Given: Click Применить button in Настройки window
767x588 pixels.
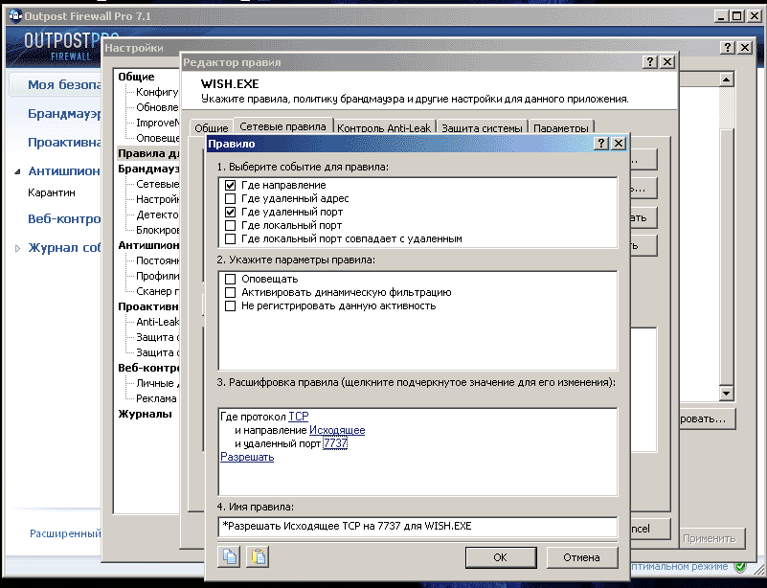Looking at the screenshot, I should 710,538.
